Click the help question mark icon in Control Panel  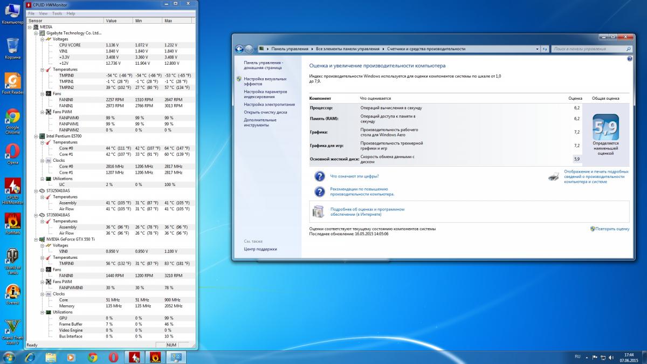(x=630, y=58)
